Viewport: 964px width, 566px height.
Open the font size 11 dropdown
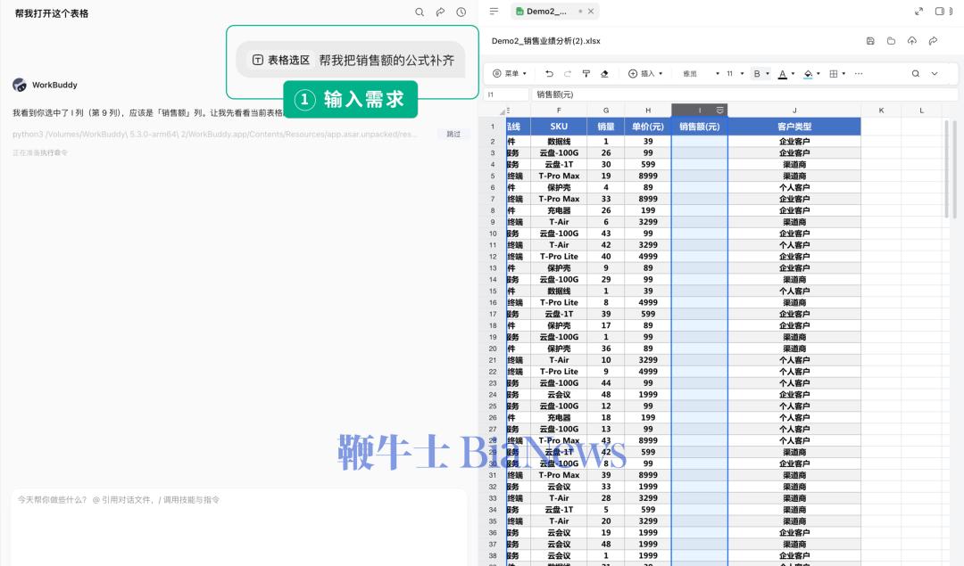pos(735,74)
